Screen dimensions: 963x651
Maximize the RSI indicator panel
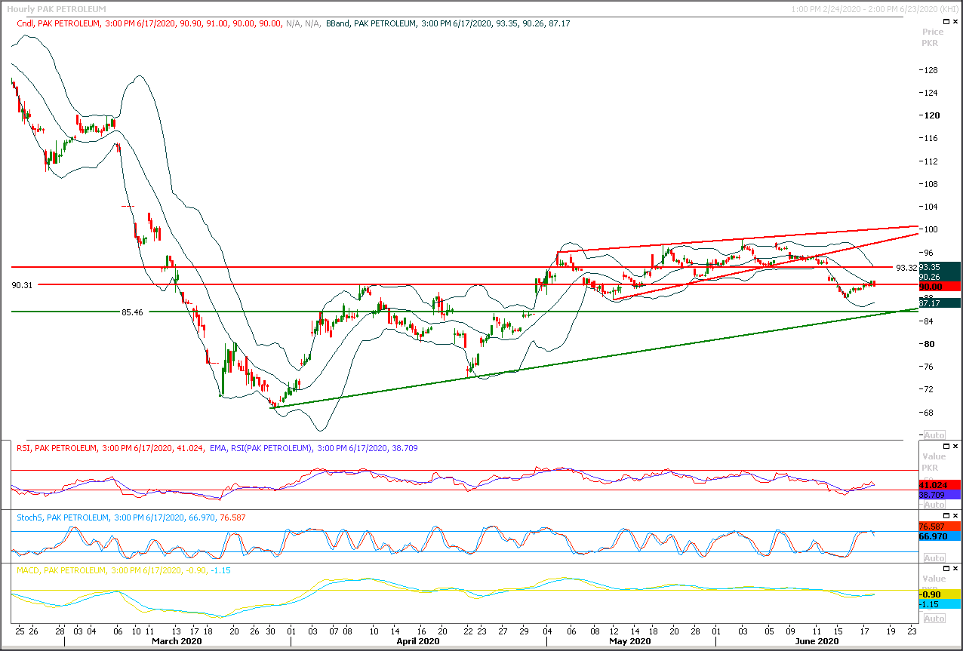point(947,446)
